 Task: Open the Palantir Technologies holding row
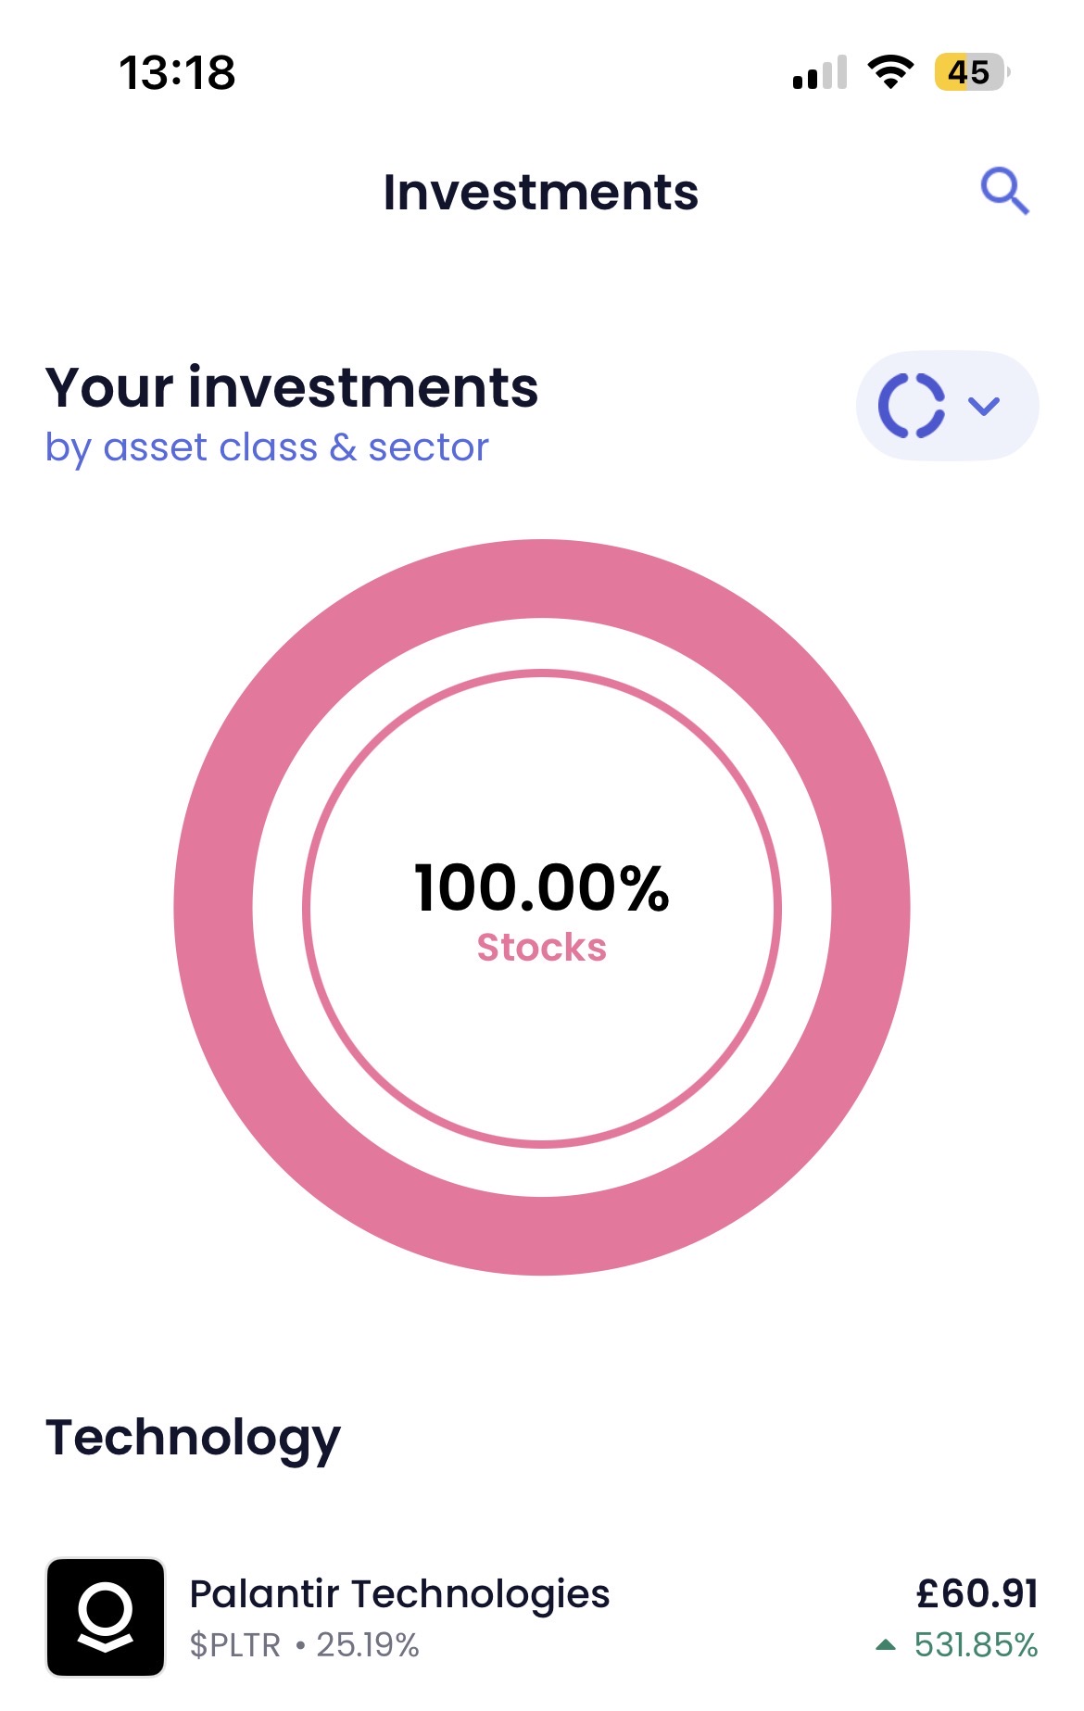coord(542,1617)
